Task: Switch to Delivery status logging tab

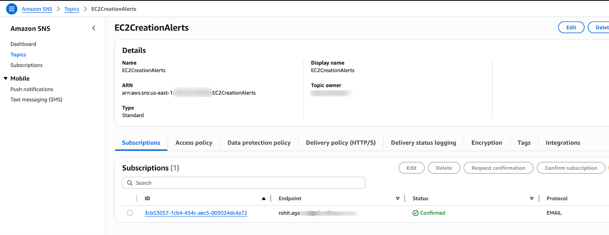Action: [423, 143]
